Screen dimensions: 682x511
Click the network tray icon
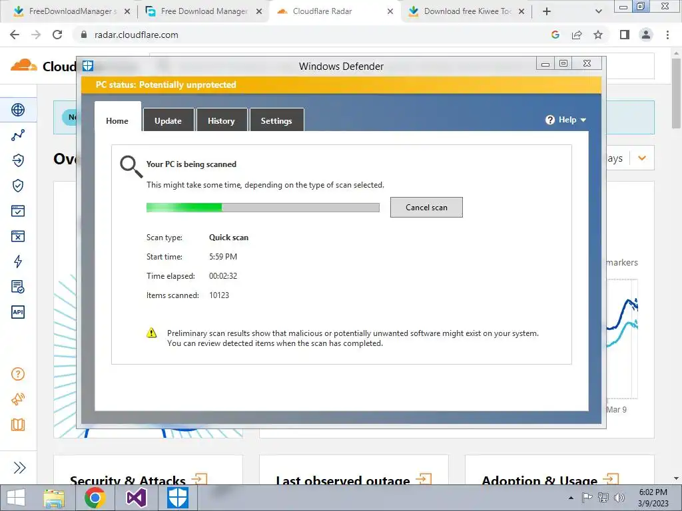pos(603,498)
